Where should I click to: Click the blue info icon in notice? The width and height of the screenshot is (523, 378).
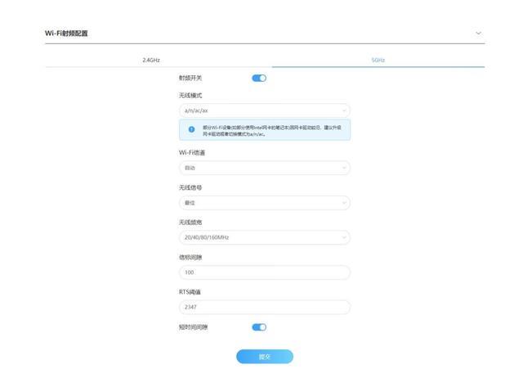tap(191, 129)
